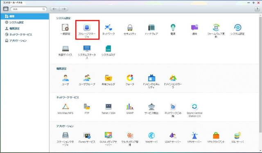262x153 pixels.
Task: Click the scrollbar down arrow
Action: [x=260, y=151]
